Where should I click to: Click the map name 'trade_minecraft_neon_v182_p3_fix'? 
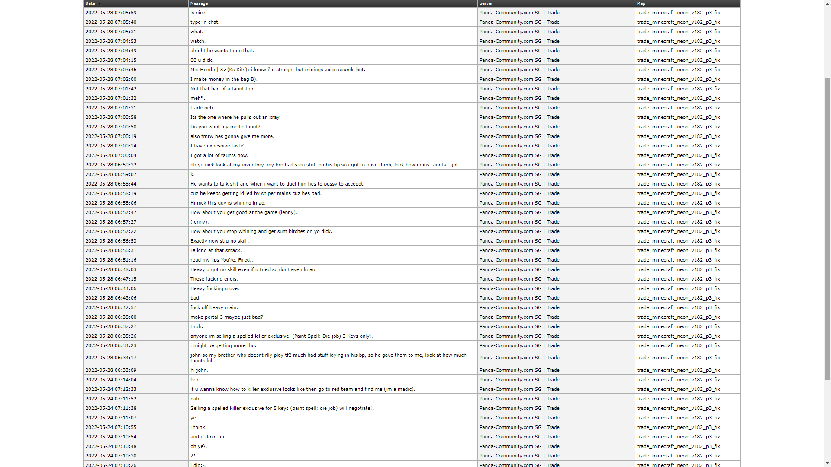678,13
